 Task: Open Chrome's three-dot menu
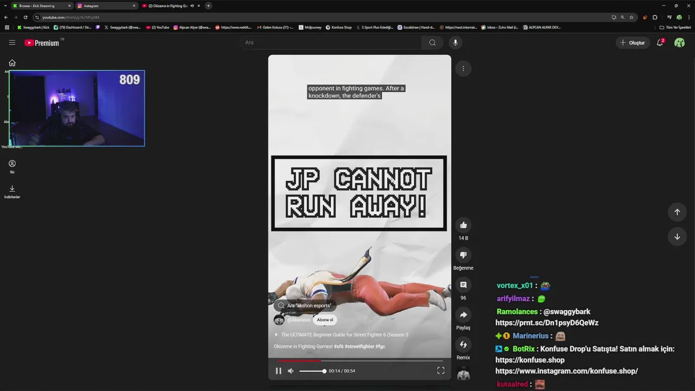[688, 17]
